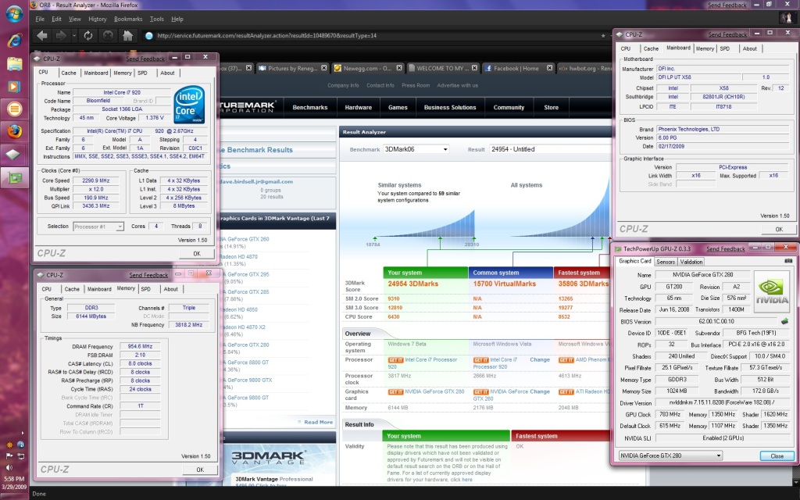Image resolution: width=800 pixels, height=500 pixels.
Task: Close the Newegg.com tab
Action: tap(399, 68)
